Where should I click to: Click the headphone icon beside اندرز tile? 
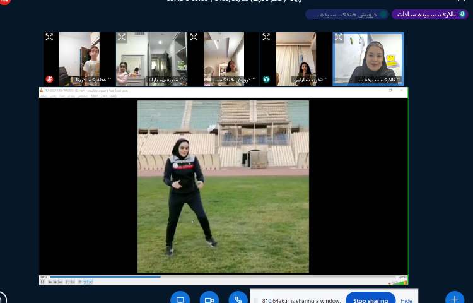266,79
